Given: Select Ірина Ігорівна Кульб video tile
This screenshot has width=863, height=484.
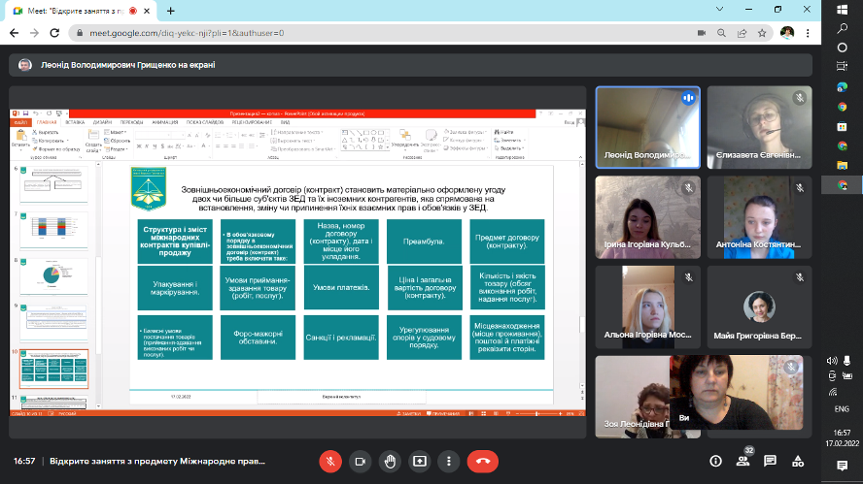Looking at the screenshot, I should (x=648, y=217).
